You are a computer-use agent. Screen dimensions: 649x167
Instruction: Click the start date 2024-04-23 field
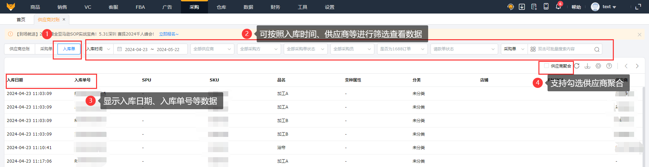coord(136,49)
